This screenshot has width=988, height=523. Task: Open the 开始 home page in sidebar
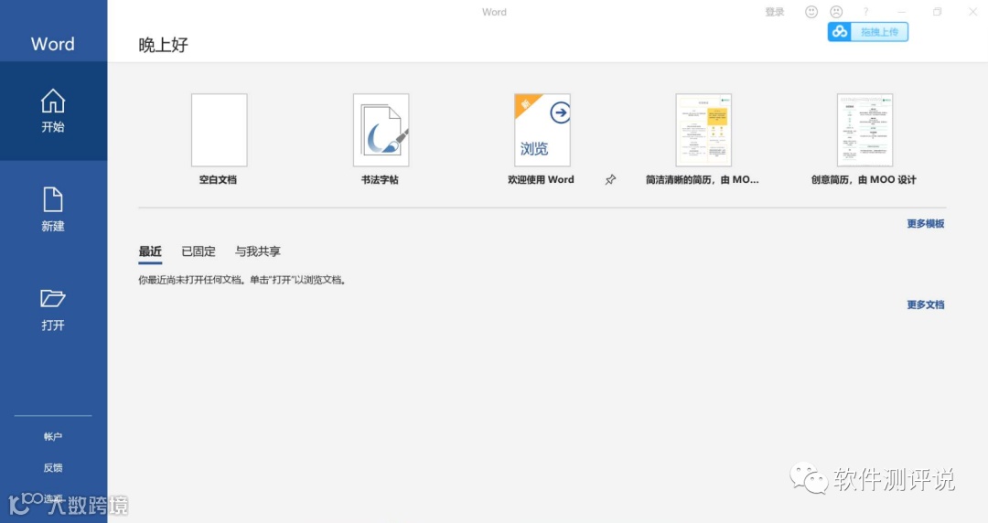click(x=53, y=111)
